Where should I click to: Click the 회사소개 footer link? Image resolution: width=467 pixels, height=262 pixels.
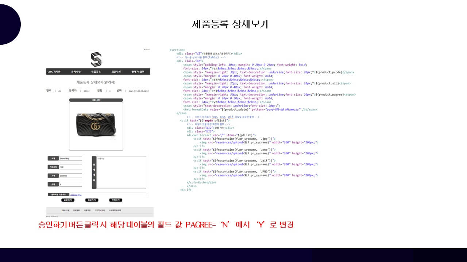pos(66,210)
